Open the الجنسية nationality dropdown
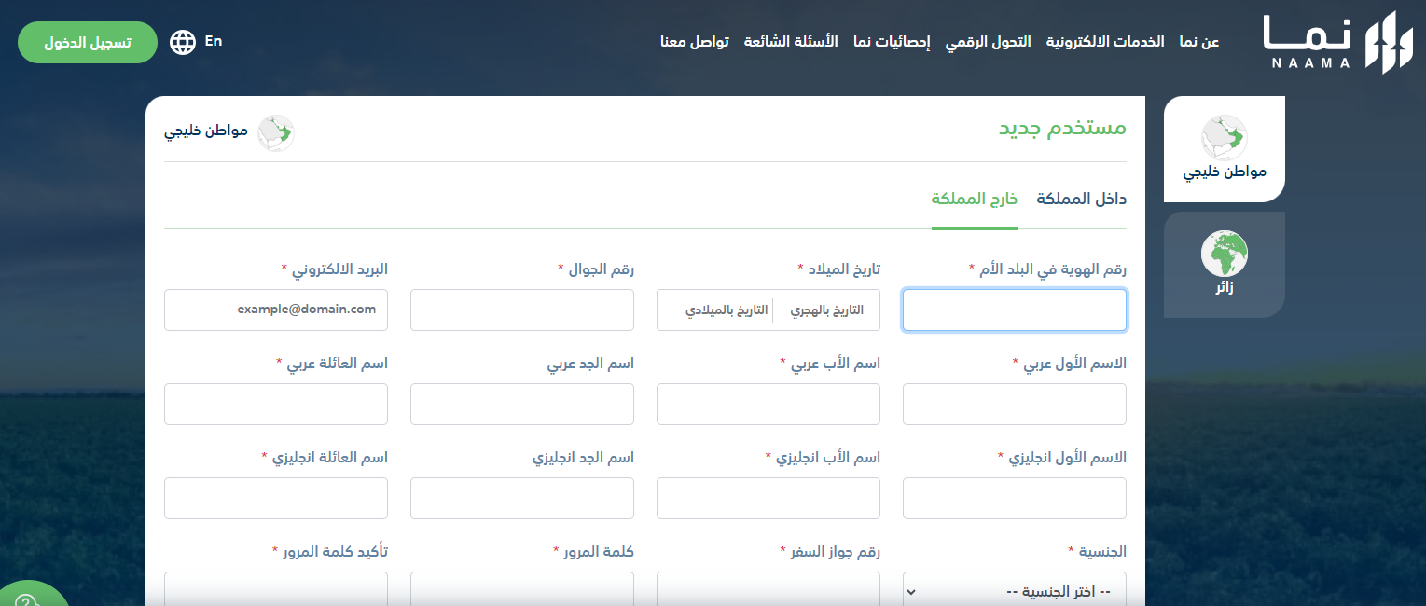 click(x=1014, y=591)
